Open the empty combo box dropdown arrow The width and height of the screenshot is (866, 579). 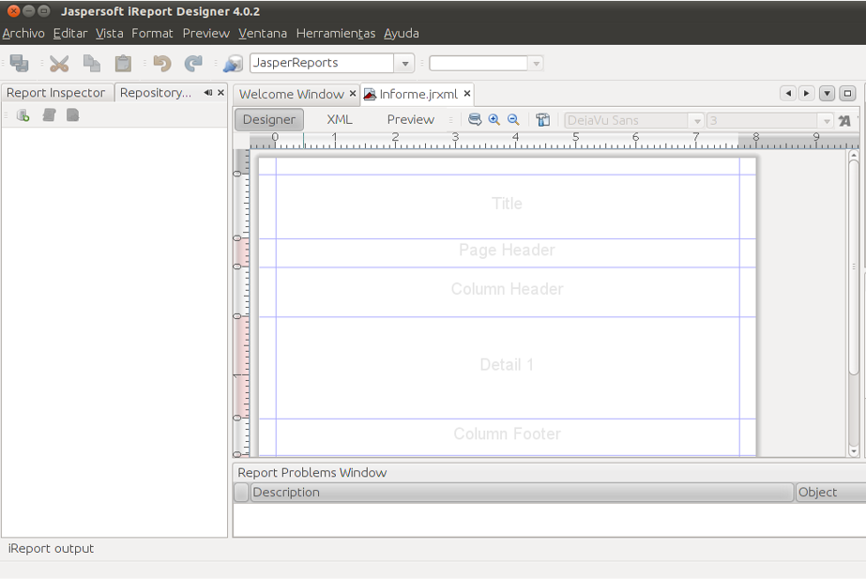(536, 64)
